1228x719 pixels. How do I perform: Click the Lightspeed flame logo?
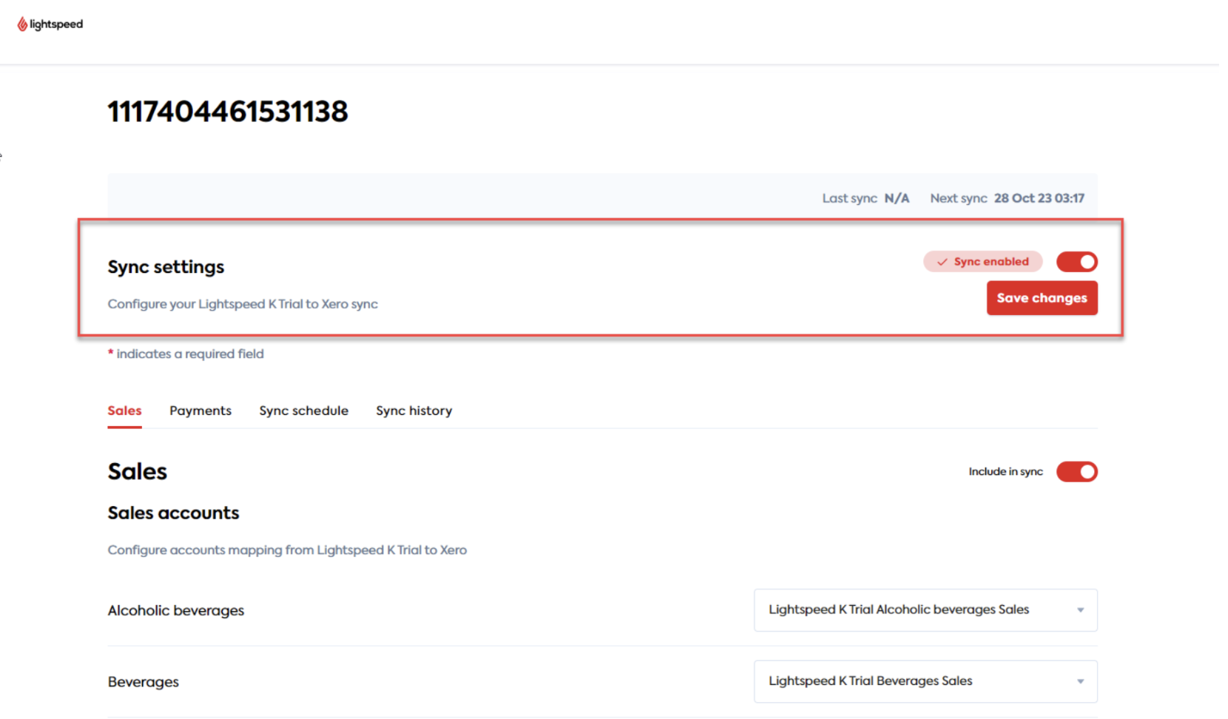coord(21,23)
